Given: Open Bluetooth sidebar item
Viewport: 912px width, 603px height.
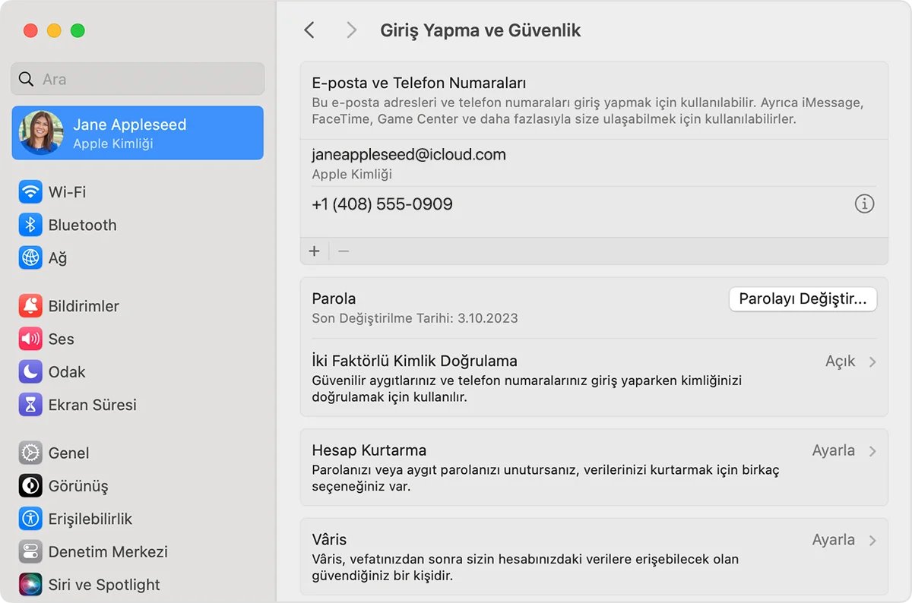Looking at the screenshot, I should 138,225.
